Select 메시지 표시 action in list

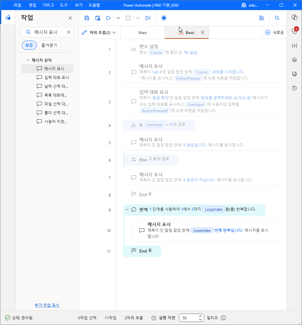tap(47, 69)
